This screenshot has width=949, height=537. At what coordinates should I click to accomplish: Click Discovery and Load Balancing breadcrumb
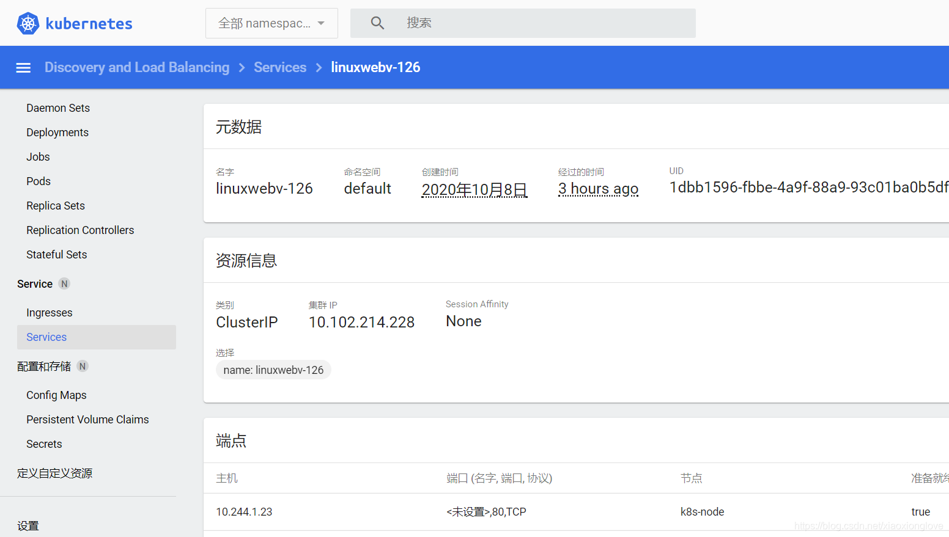click(137, 67)
